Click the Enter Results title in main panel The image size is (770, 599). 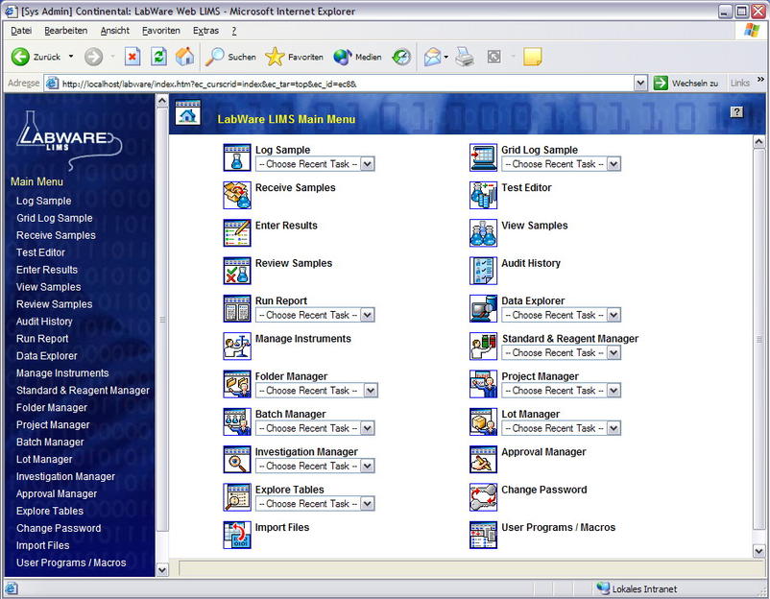[x=286, y=226]
